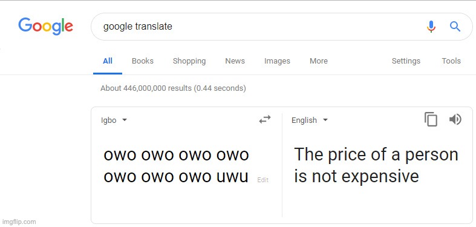
Task: Click the blue magnifier search icon
Action: (x=455, y=27)
